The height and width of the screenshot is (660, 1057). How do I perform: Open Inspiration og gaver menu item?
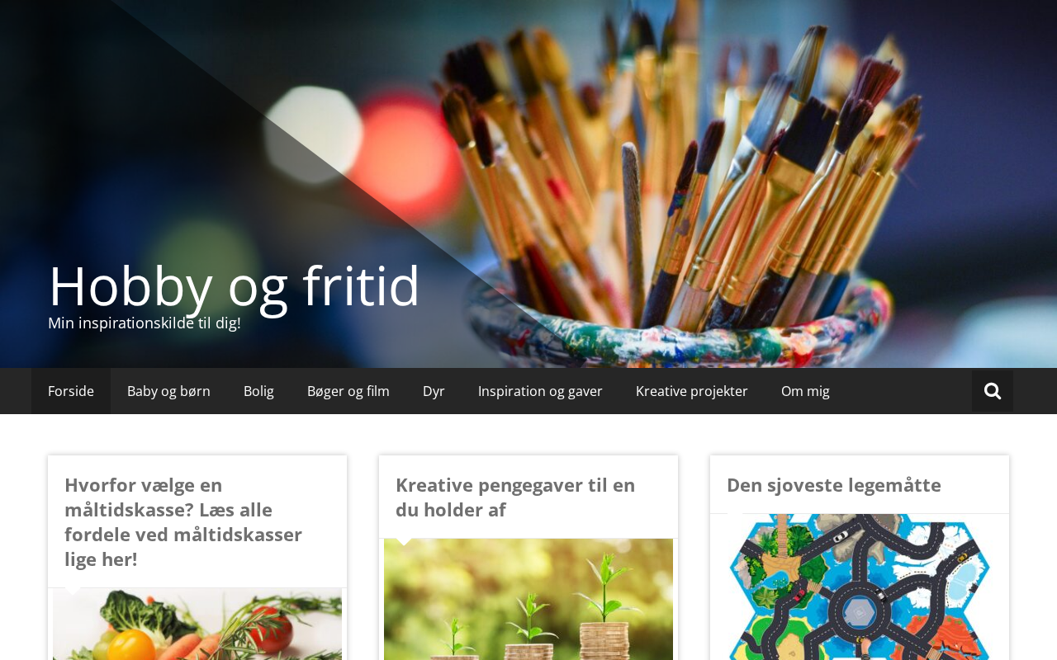pyautogui.click(x=540, y=391)
